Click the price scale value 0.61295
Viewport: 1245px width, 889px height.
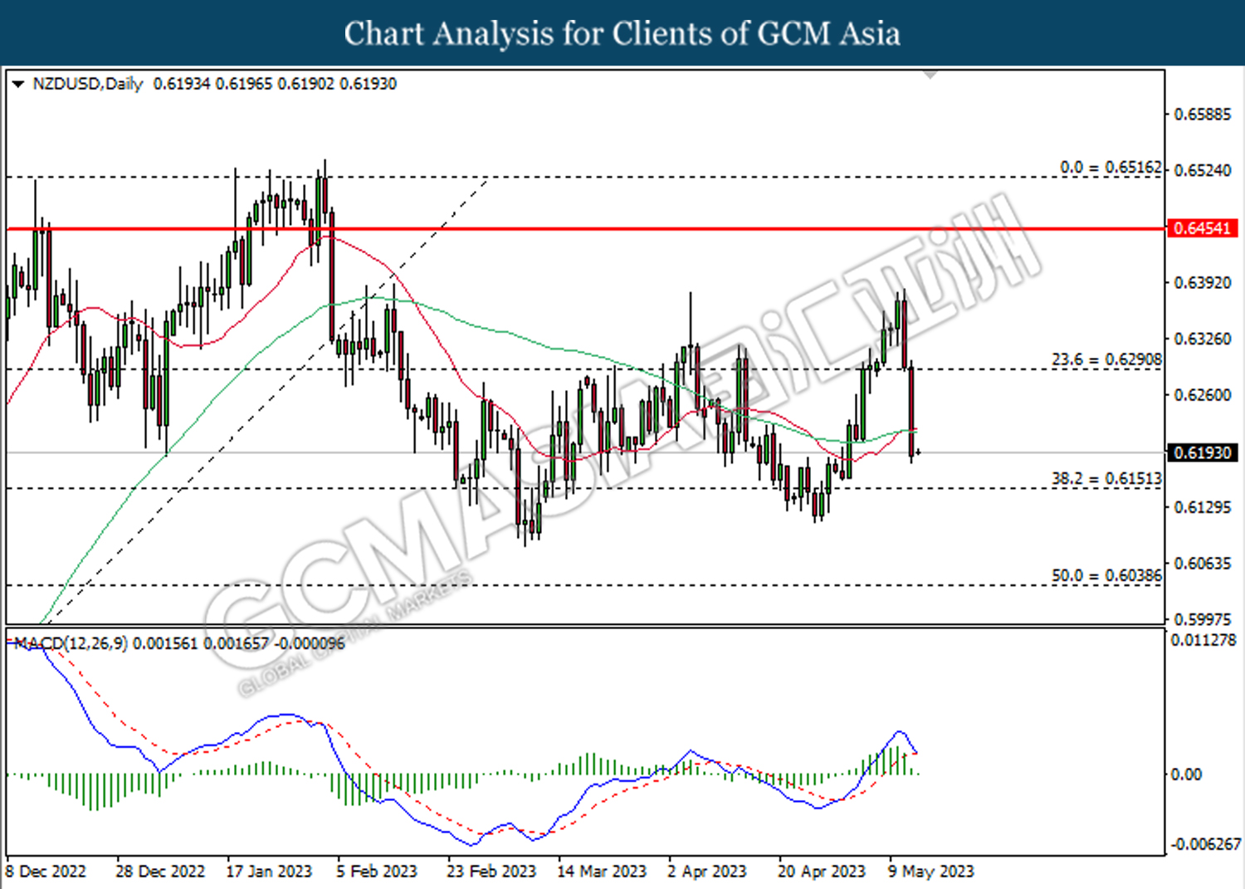pyautogui.click(x=1203, y=507)
